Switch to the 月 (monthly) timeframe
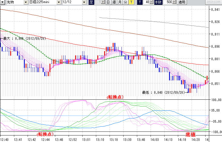 (120, 2)
